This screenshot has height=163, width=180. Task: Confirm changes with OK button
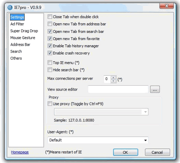pyautogui.click(x=126, y=152)
